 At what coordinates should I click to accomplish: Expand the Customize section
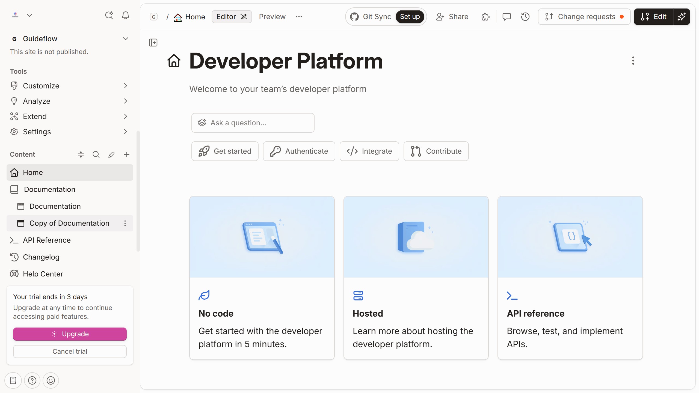[x=126, y=86]
